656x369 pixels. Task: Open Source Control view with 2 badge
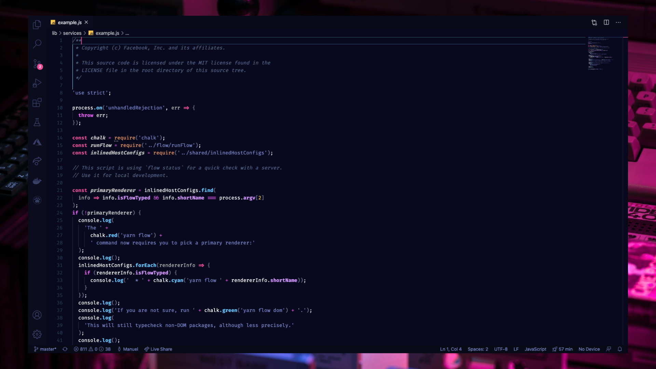(x=37, y=64)
